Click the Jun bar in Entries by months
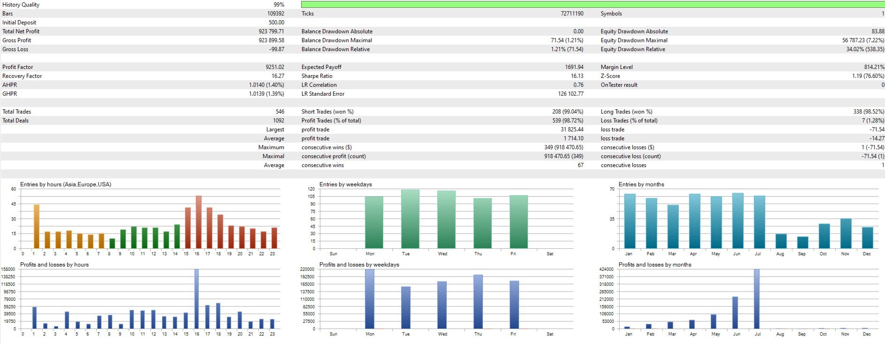Image resolution: width=885 pixels, height=344 pixels. pyautogui.click(x=738, y=221)
